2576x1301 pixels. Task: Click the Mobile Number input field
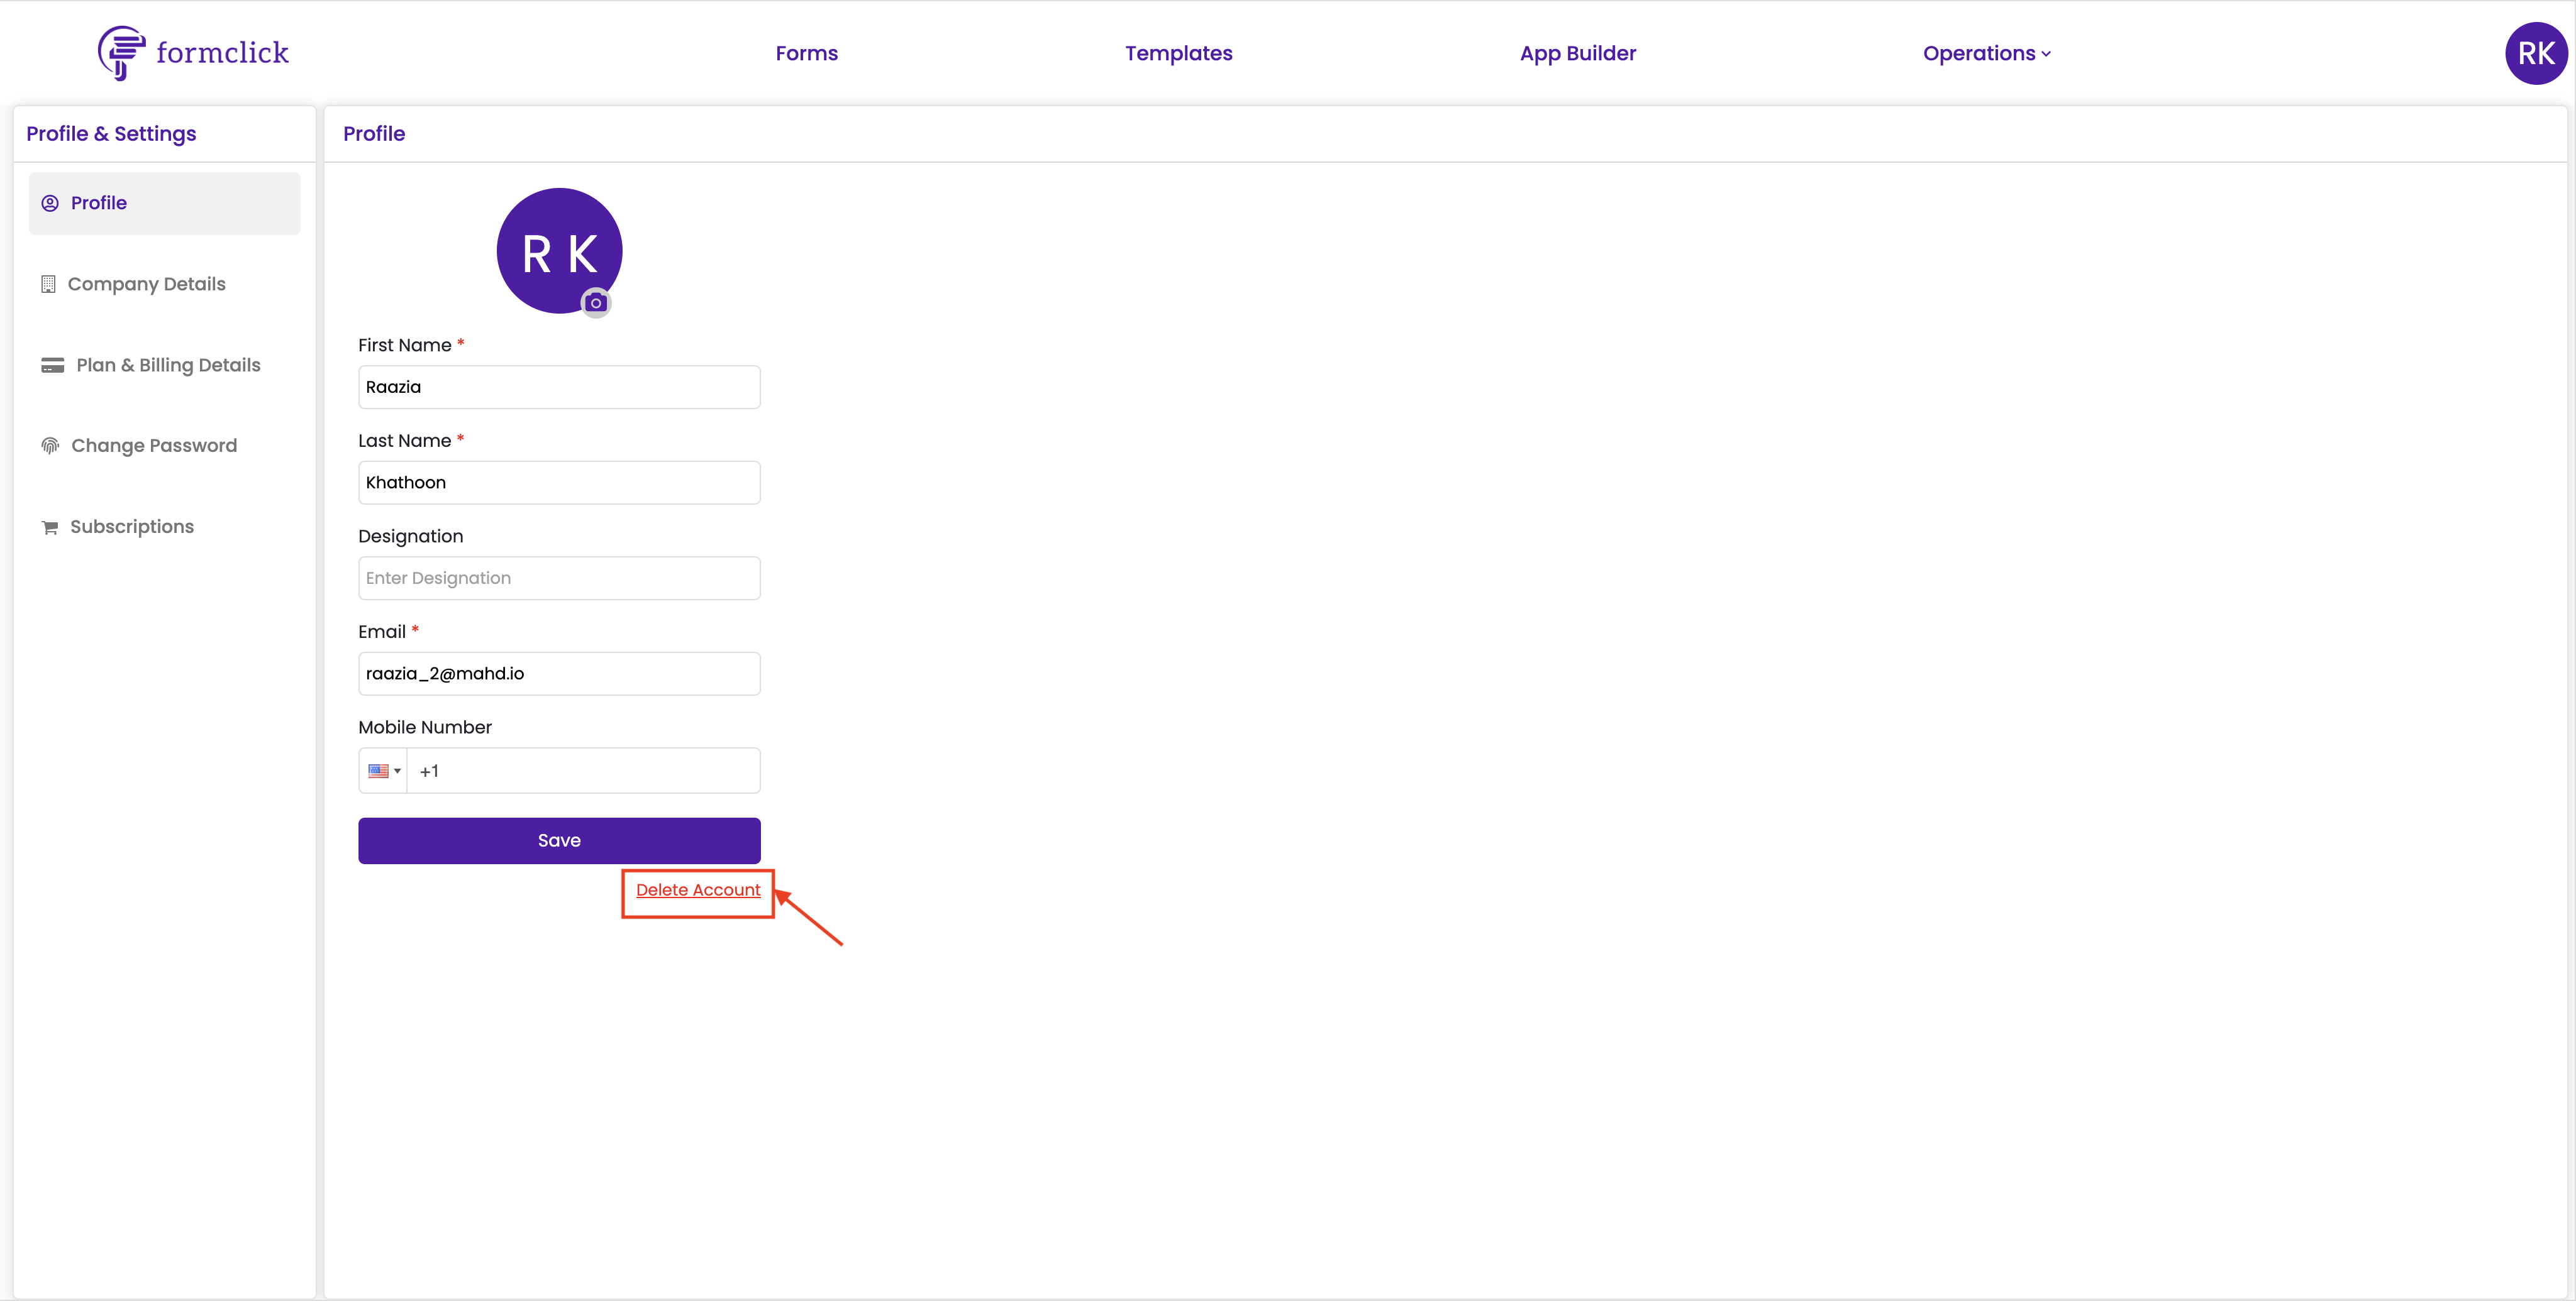584,771
